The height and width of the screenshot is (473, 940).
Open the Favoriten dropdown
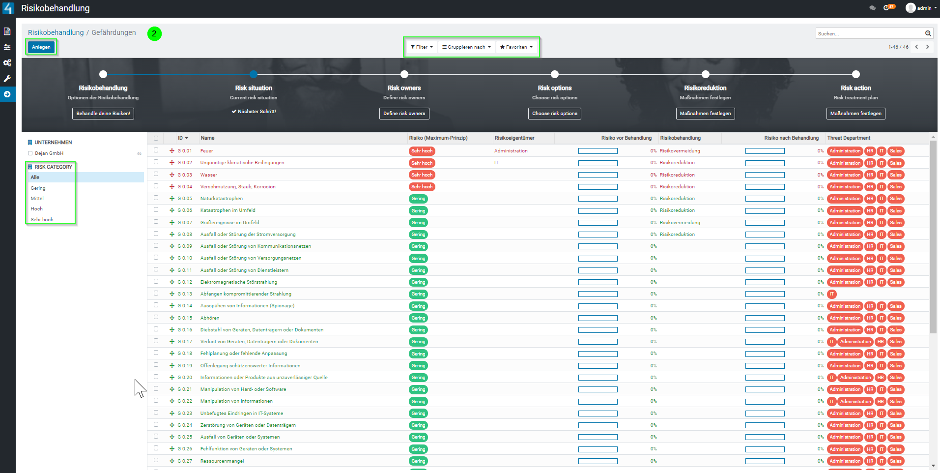(x=516, y=47)
